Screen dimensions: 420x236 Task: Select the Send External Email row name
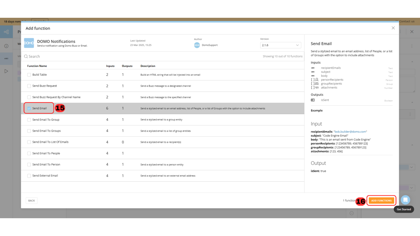45,176
